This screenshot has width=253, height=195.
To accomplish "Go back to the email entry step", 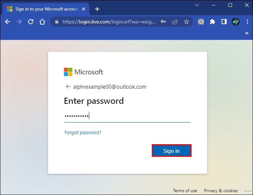I will click(68, 87).
